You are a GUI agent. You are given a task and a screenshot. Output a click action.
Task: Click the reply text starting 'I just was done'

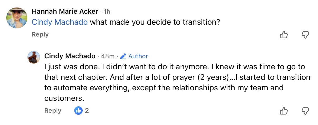[174, 67]
